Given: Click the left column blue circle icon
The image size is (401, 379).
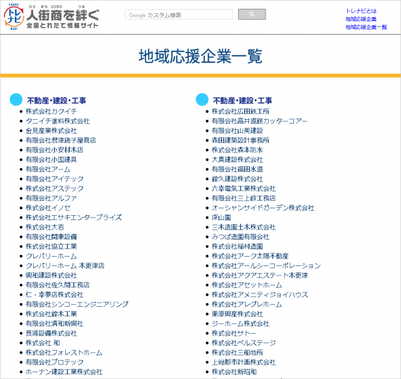Looking at the screenshot, I should pyautogui.click(x=16, y=100).
